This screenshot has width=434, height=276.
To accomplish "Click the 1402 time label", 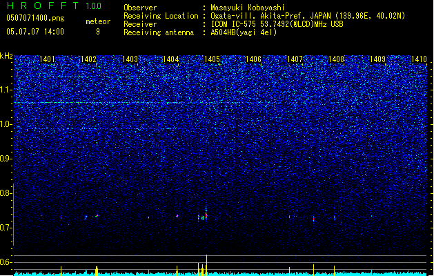I will click(88, 59).
